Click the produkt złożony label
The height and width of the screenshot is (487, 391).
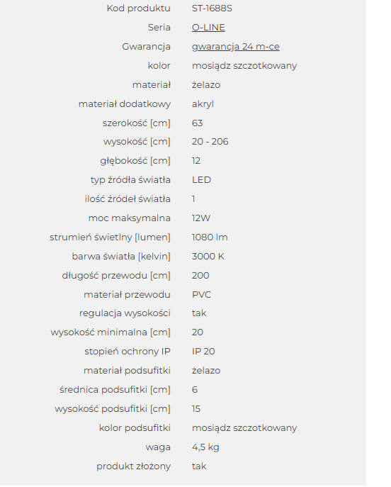coord(133,466)
